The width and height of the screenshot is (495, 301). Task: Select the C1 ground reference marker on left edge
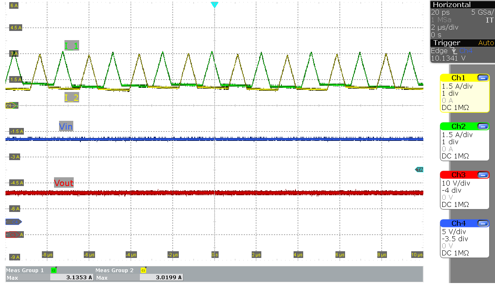coord(10,105)
